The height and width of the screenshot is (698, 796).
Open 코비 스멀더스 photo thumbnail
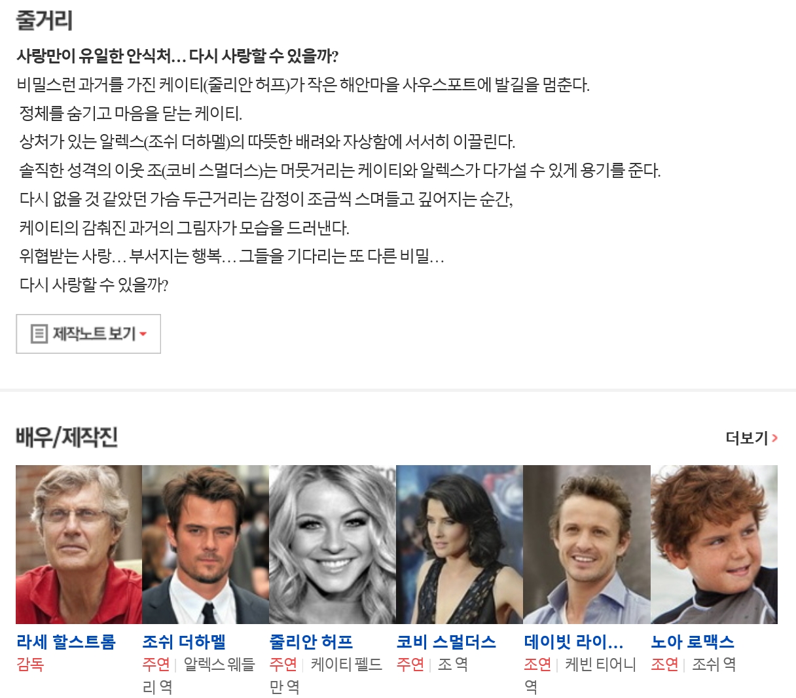[460, 544]
